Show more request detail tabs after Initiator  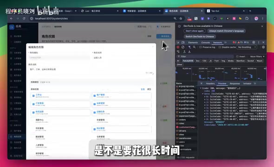(255, 83)
